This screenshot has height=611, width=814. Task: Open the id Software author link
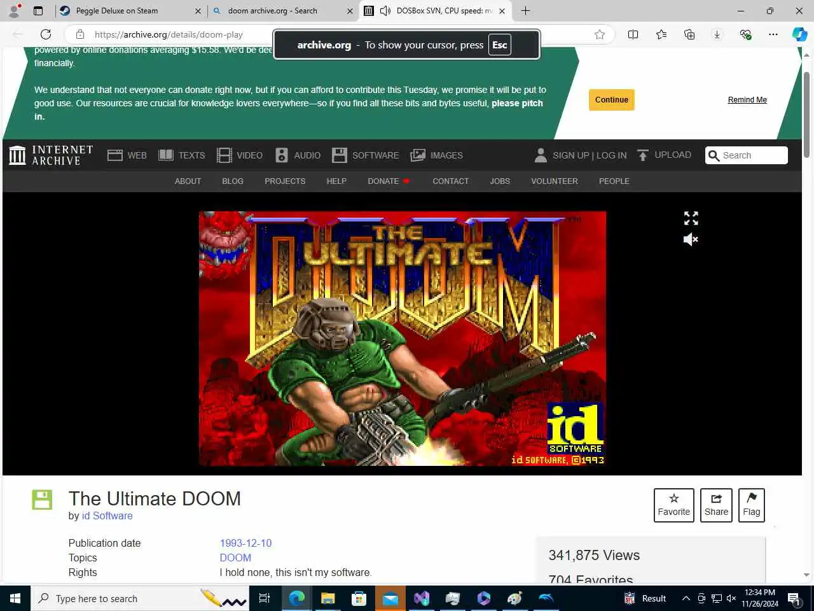pos(107,516)
